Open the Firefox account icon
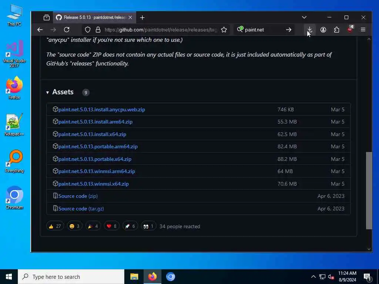The height and width of the screenshot is (284, 379). point(323,30)
